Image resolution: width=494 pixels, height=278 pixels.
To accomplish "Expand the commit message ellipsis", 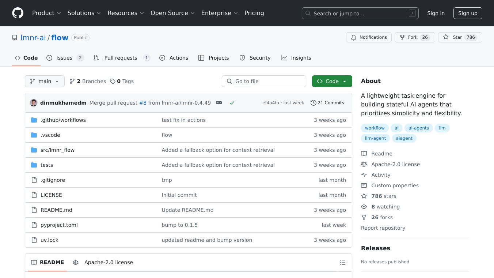I will tap(219, 103).
